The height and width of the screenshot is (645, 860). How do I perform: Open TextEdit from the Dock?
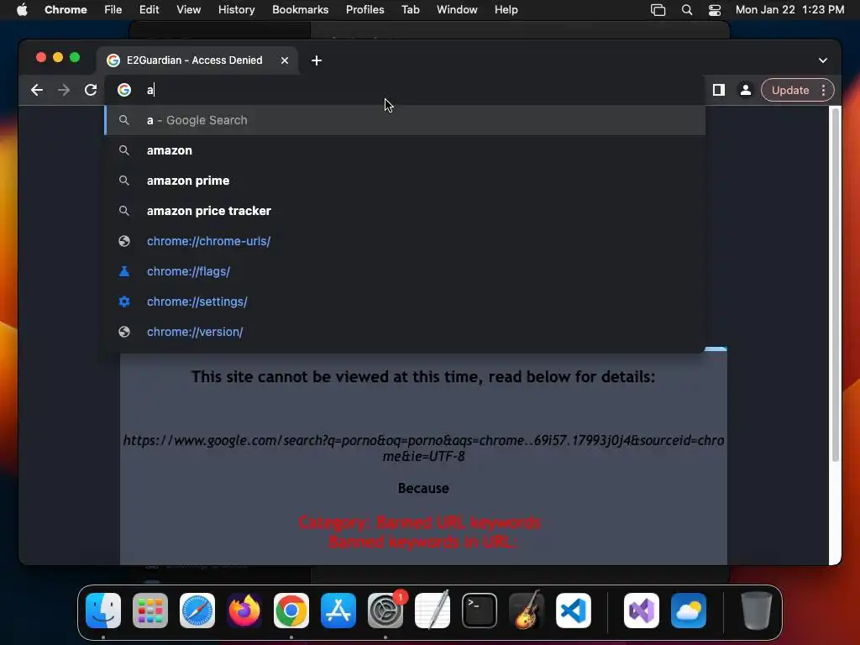click(x=433, y=611)
